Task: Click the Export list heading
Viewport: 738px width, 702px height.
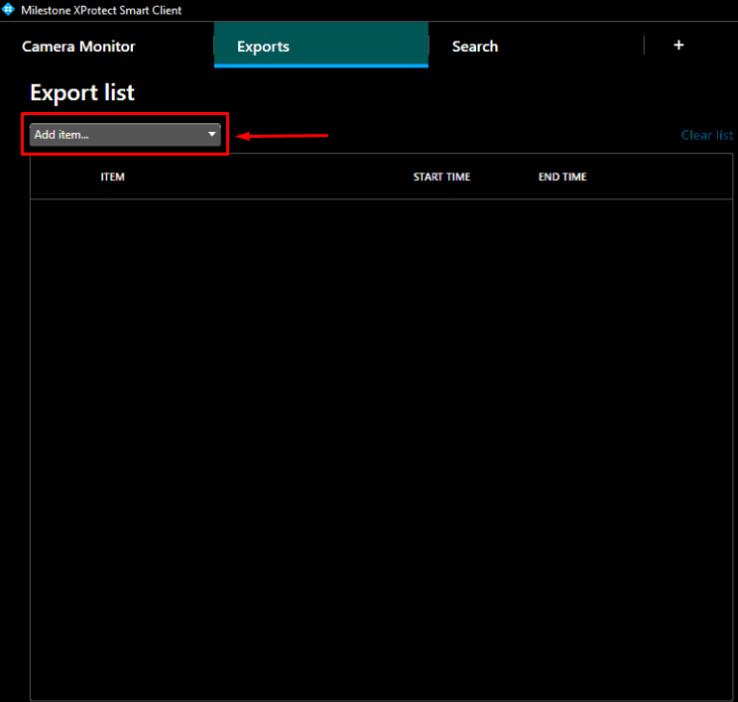Action: [x=82, y=93]
